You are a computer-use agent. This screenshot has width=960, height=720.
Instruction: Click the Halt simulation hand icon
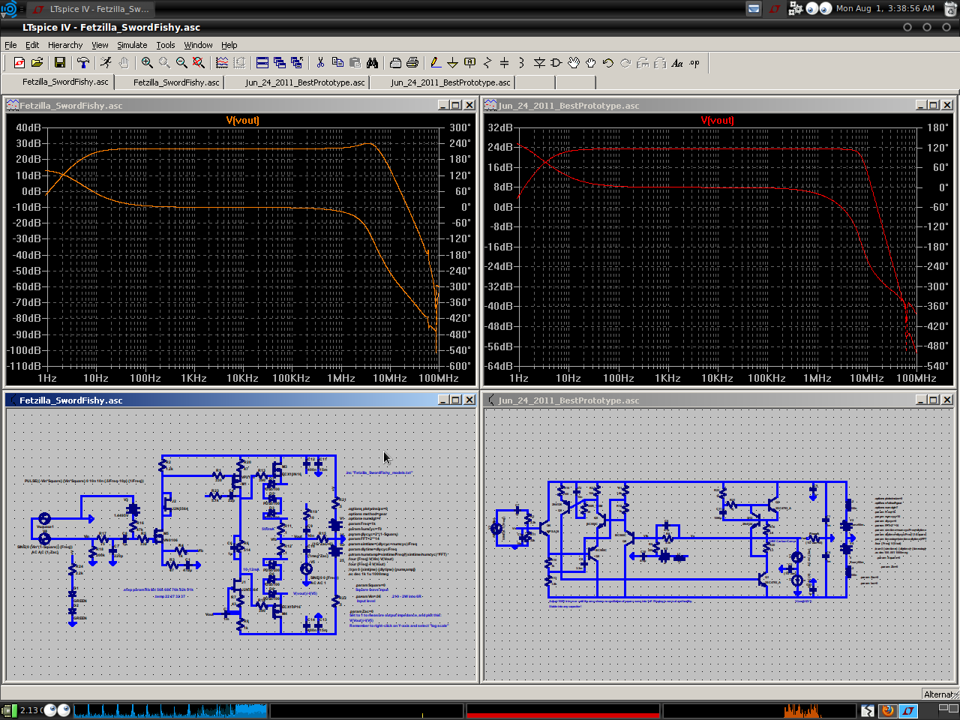[x=124, y=63]
